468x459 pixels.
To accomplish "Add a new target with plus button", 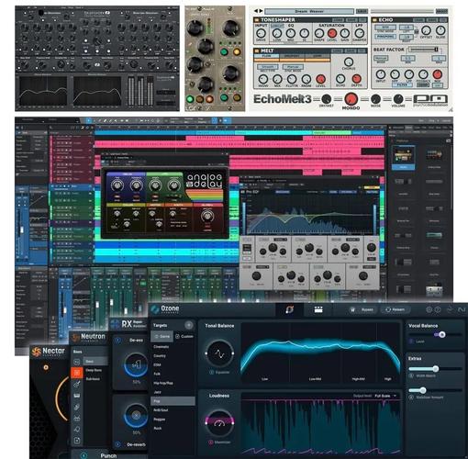I will [189, 325].
